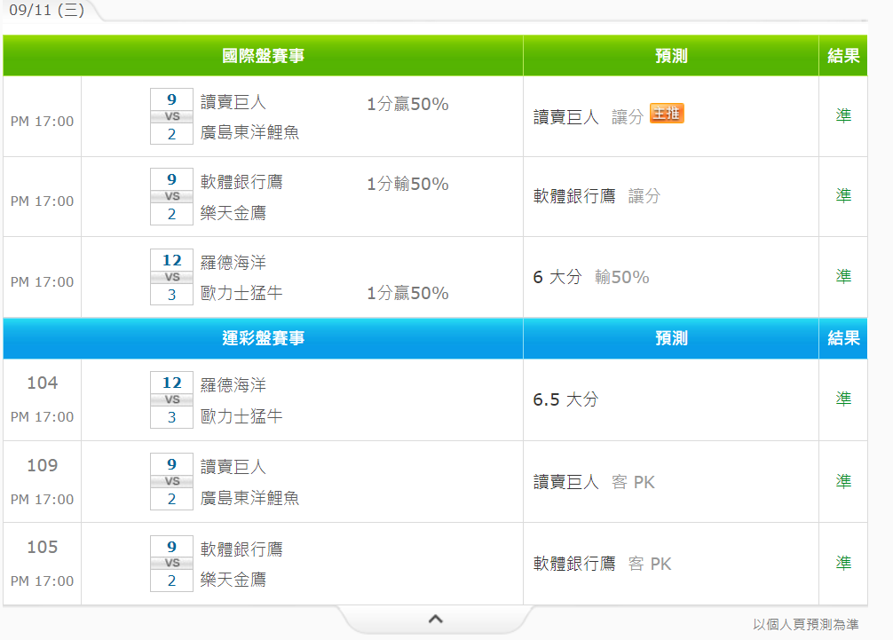Open 羅德海洋 team in the 國際盤 section
The height and width of the screenshot is (640, 893).
(233, 263)
